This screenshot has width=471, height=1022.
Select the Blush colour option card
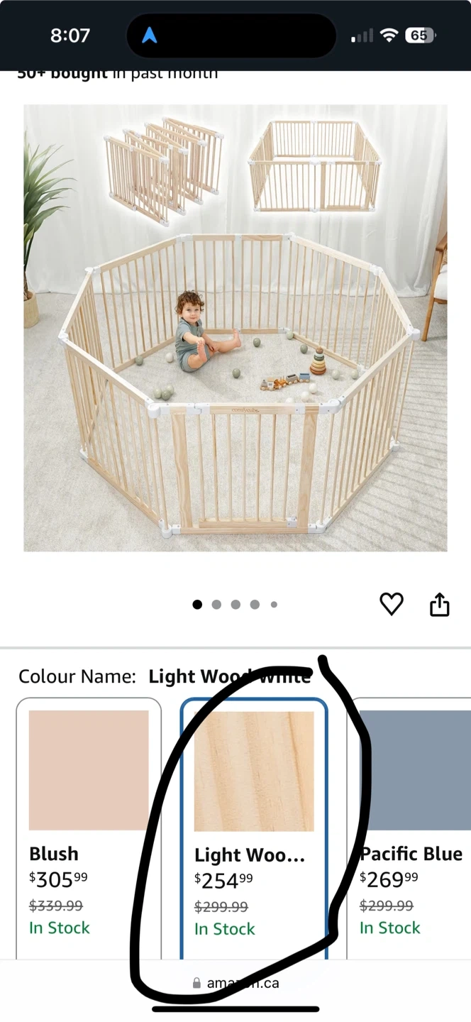89,828
